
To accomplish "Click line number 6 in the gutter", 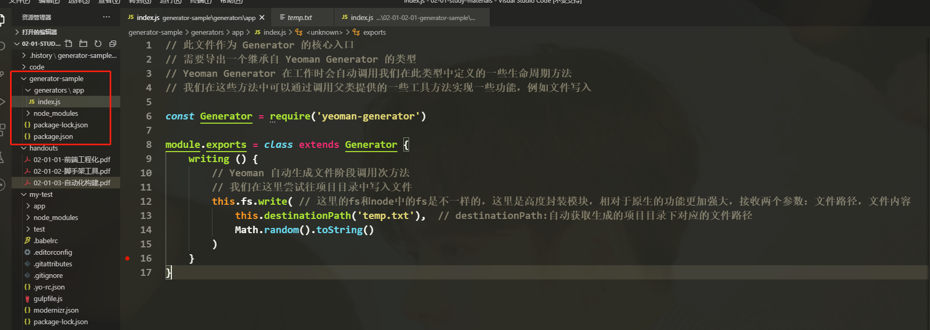I will tap(149, 116).
